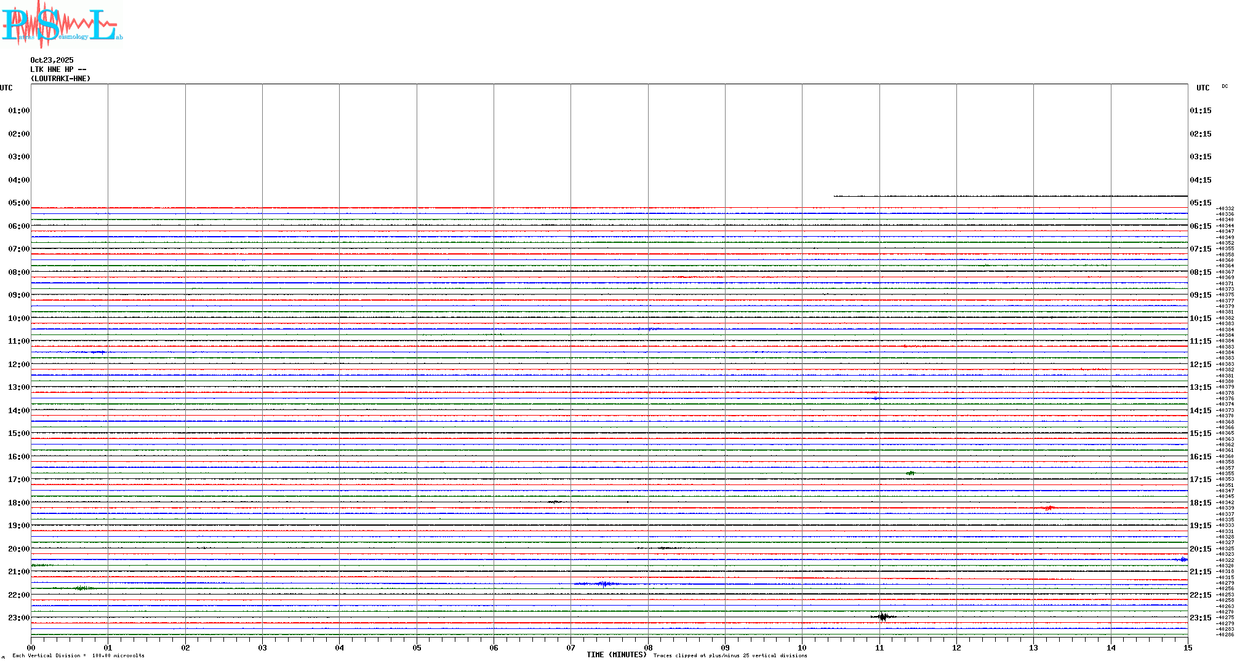1237x664 pixels.
Task: Click the 12:00 hour label on left axis
Action: pyautogui.click(x=18, y=365)
